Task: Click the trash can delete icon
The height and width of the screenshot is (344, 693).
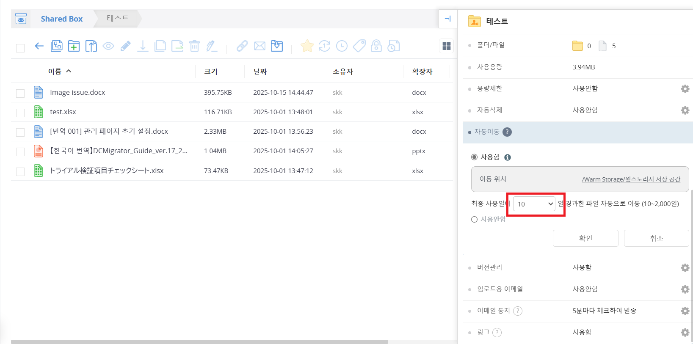Action: 194,46
